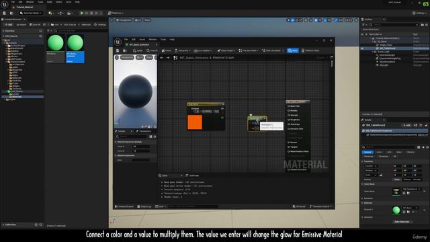Open Build menu in main editor

(49, 2)
